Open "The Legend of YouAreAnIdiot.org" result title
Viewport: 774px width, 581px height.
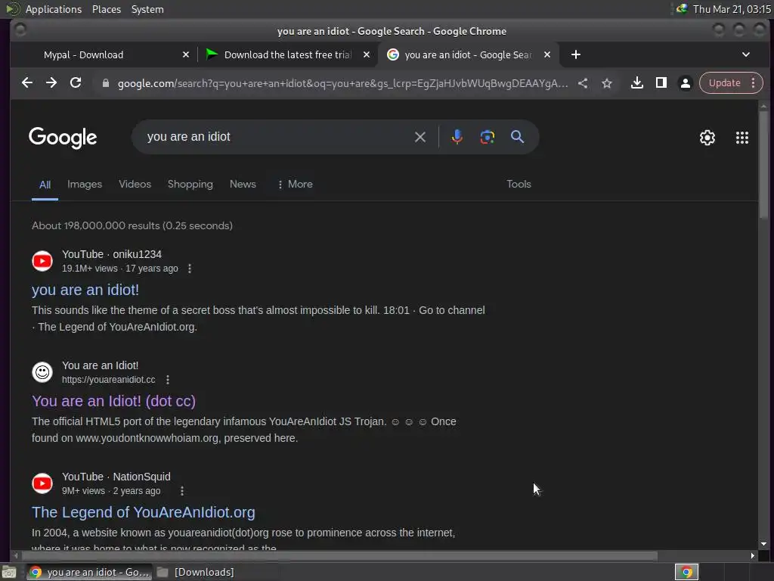click(144, 512)
